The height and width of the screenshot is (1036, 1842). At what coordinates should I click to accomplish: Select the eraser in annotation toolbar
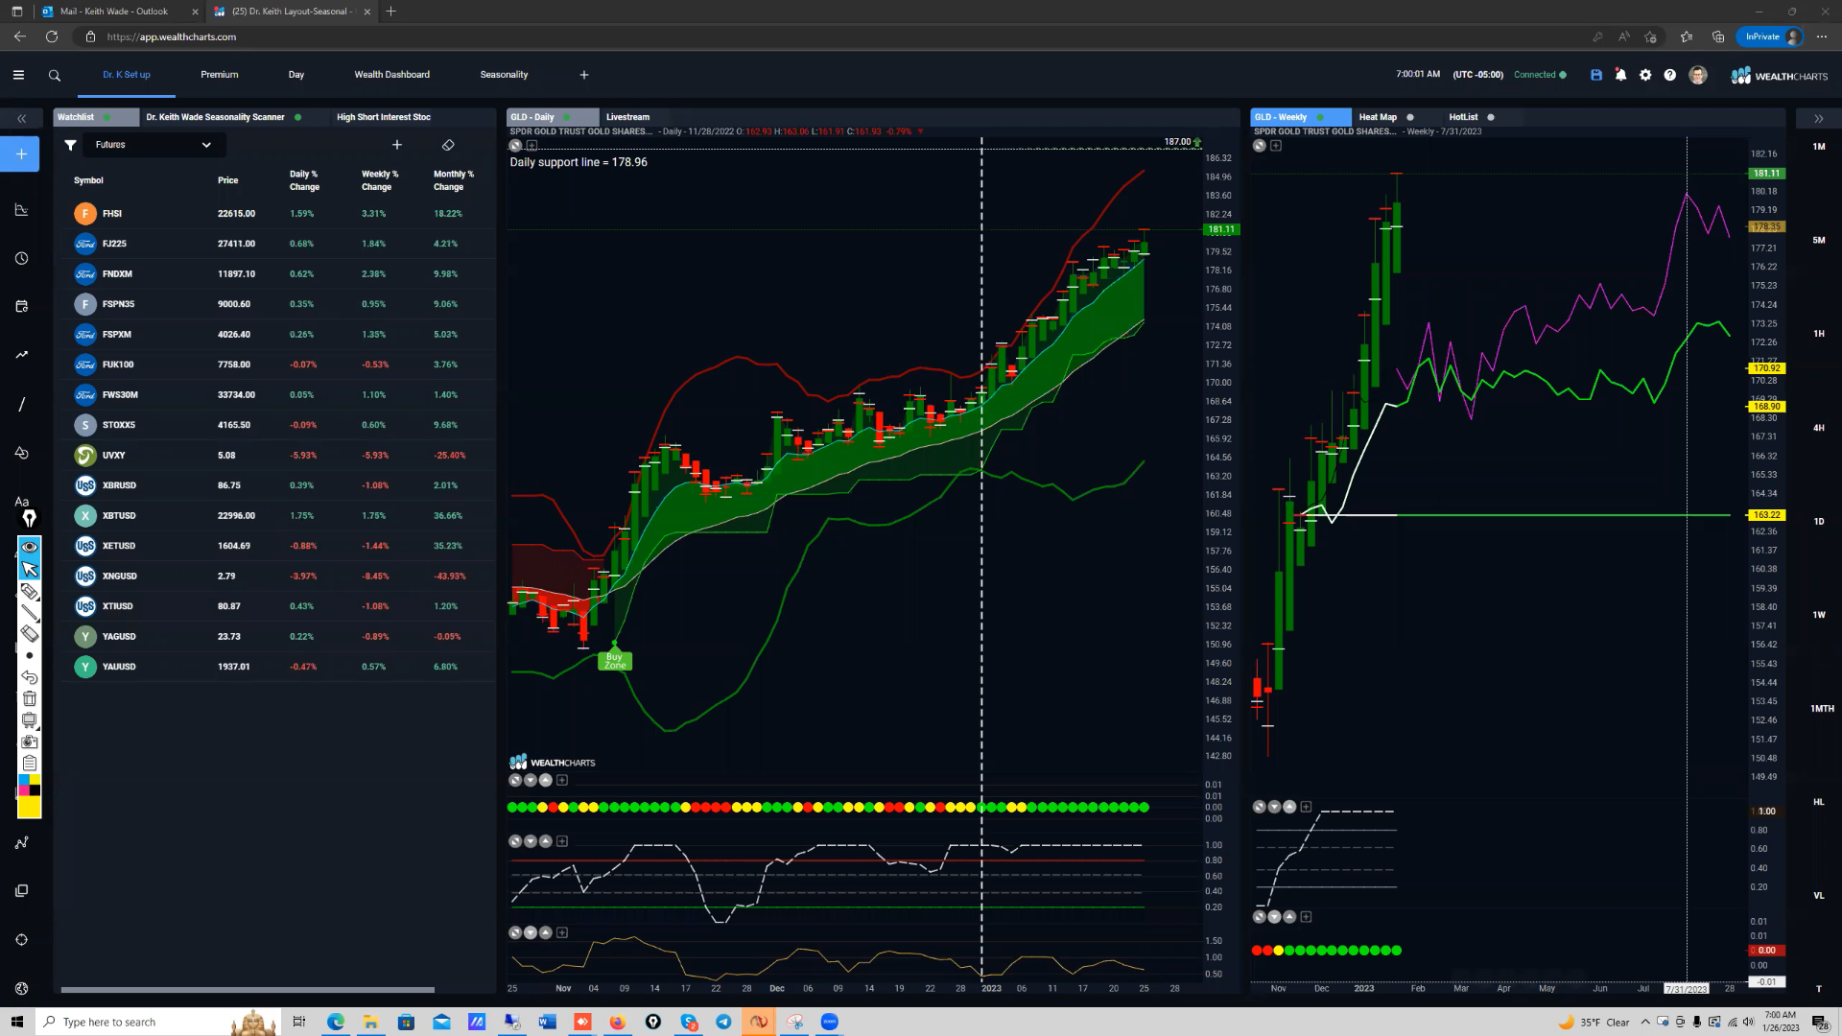(30, 634)
